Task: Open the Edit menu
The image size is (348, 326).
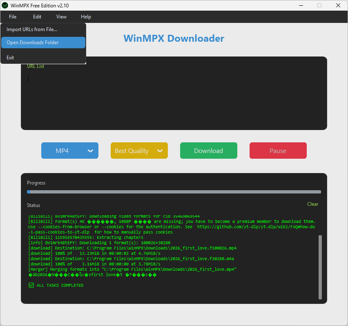Action: 37,17
